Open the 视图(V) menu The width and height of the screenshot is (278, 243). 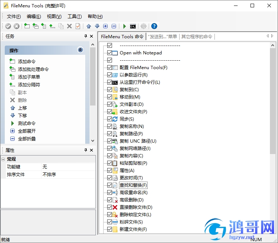(x=54, y=17)
